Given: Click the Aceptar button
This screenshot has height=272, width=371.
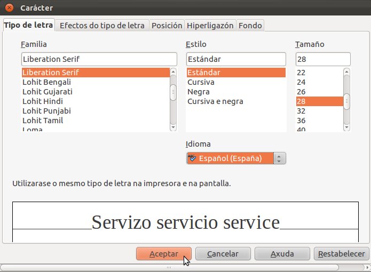Looking at the screenshot, I should coord(164,254).
